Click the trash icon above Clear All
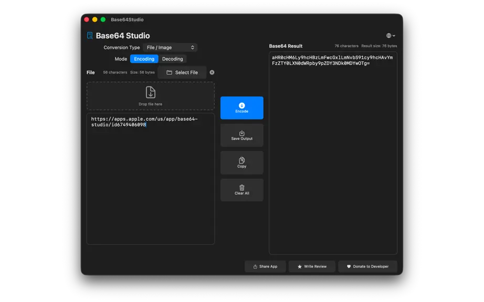 click(x=241, y=187)
